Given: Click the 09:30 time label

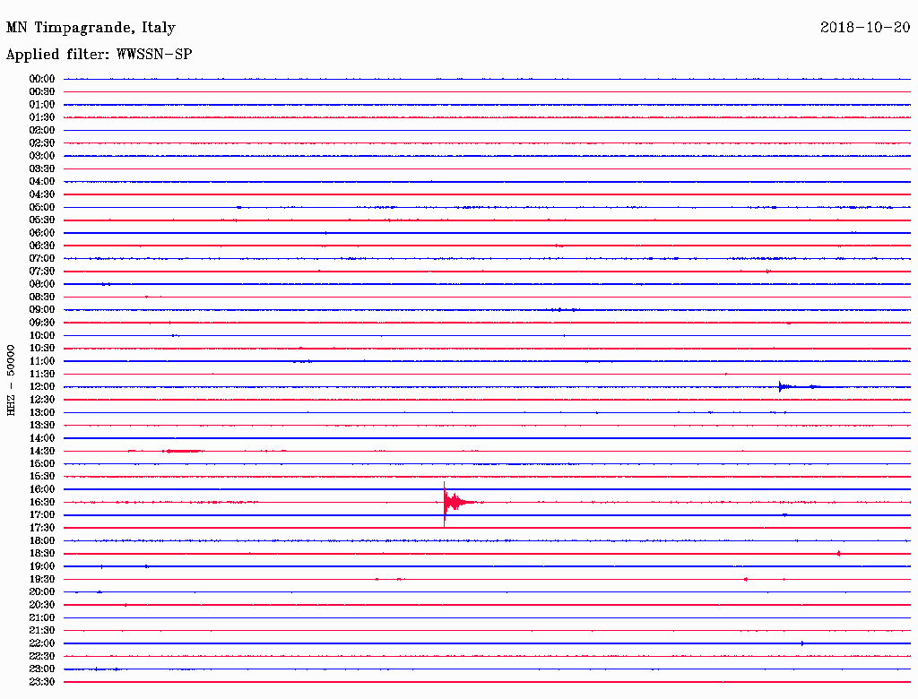Looking at the screenshot, I should pos(42,323).
